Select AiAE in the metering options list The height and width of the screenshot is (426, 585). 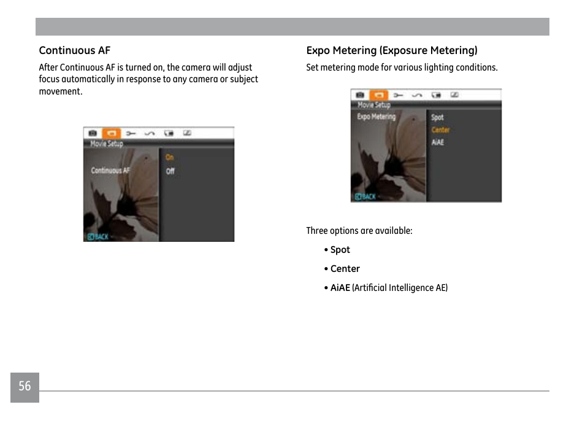[438, 142]
